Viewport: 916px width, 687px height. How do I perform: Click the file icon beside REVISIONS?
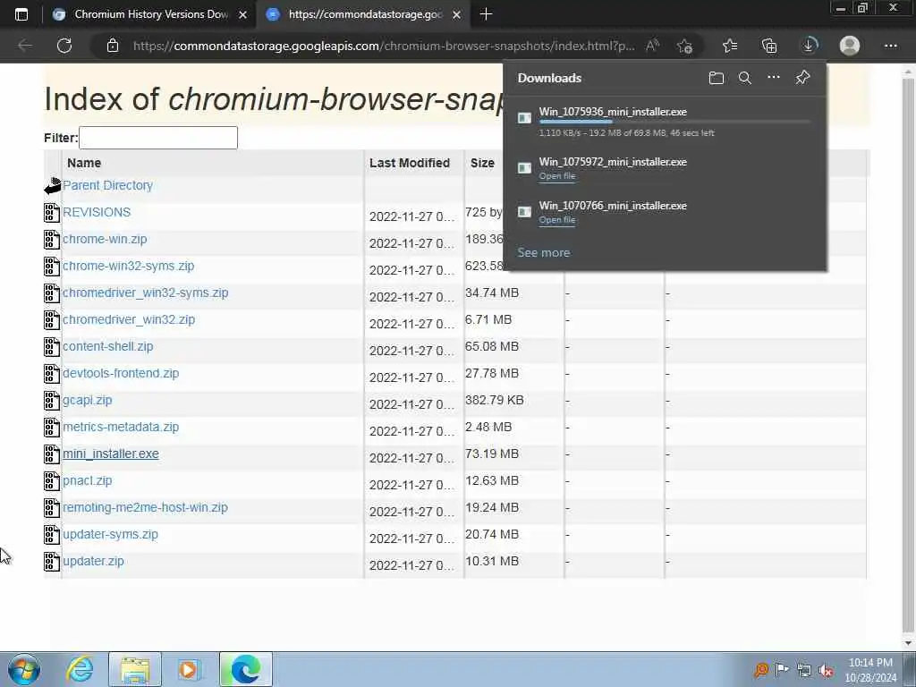tap(52, 213)
